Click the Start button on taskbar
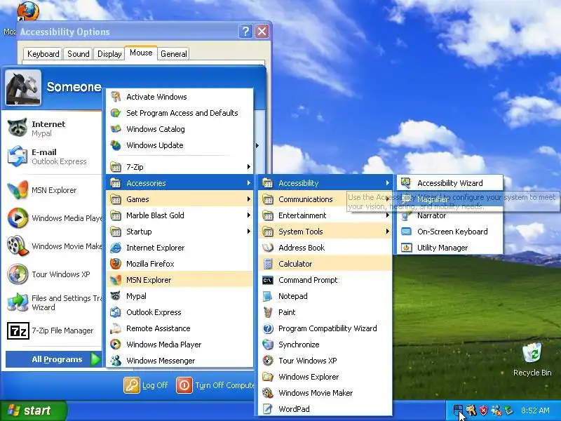 click(33, 410)
